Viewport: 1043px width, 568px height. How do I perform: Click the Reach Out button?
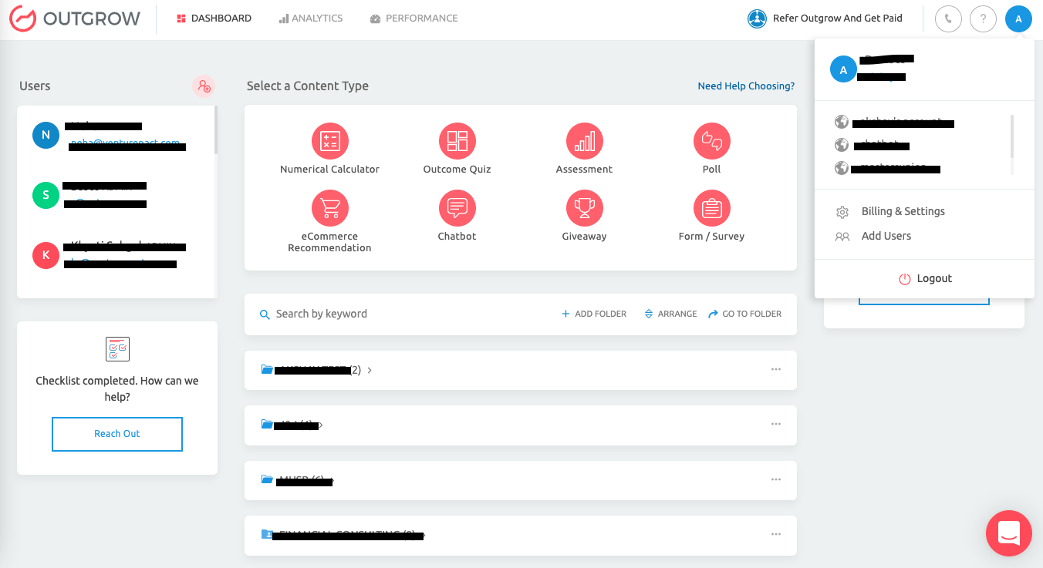117,434
